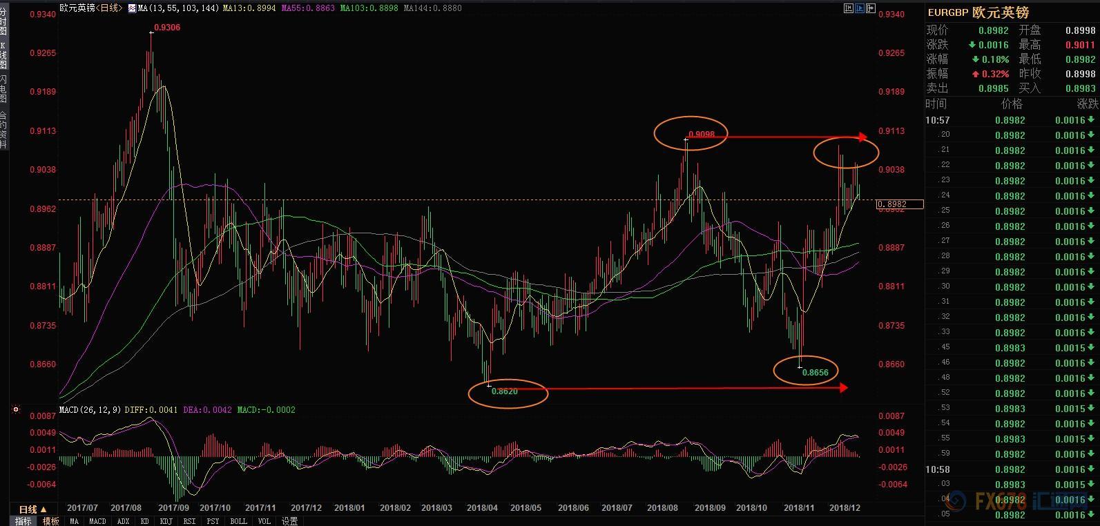This screenshot has height=526, width=1100.
Task: Click the third chart tool icon with arrow
Action: click(871, 8)
